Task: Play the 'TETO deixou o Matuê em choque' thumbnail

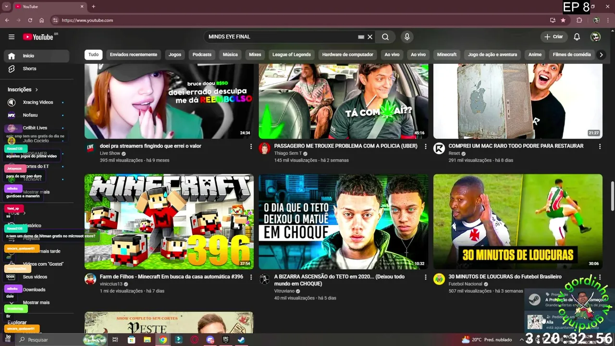Action: click(x=344, y=222)
